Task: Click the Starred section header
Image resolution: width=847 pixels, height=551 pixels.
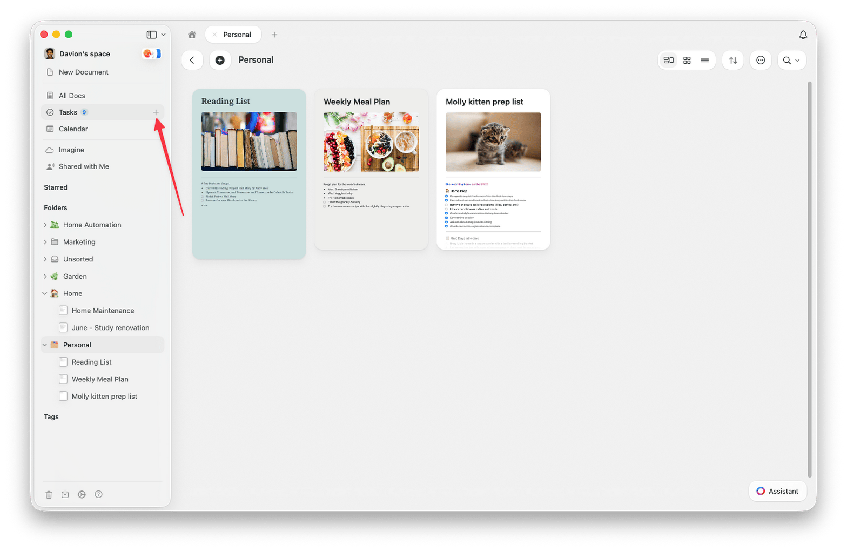Action: 56,187
